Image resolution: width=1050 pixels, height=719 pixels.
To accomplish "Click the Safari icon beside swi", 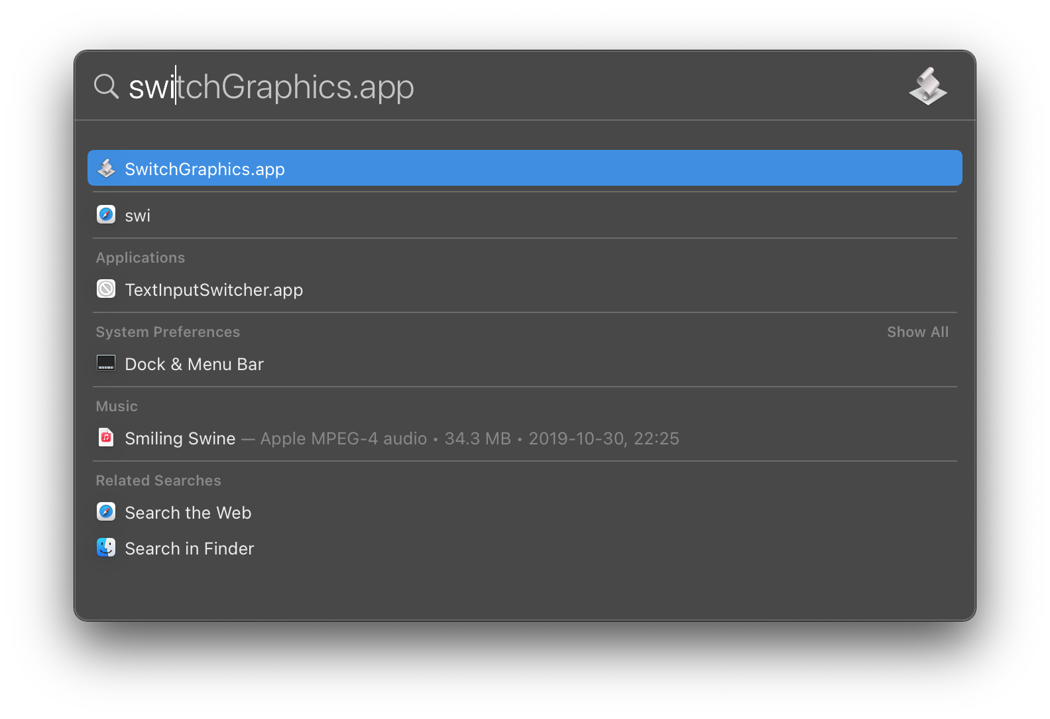I will coord(106,215).
